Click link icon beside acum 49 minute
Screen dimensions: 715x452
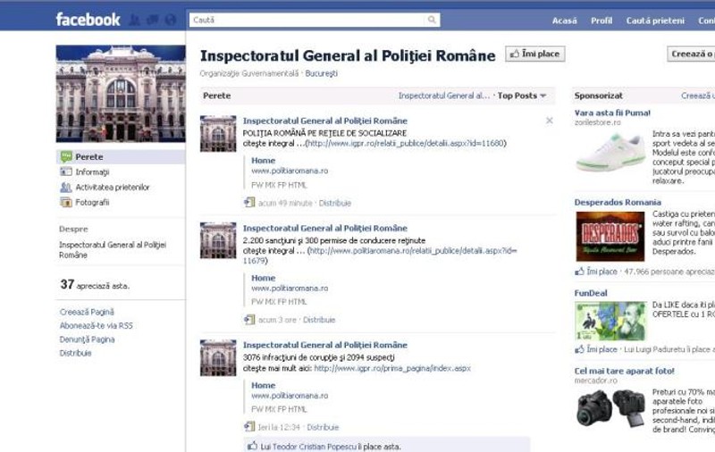click(249, 202)
